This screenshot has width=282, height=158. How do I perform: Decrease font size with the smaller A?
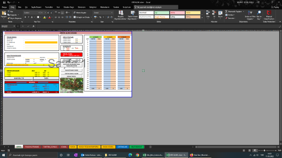[51, 13]
